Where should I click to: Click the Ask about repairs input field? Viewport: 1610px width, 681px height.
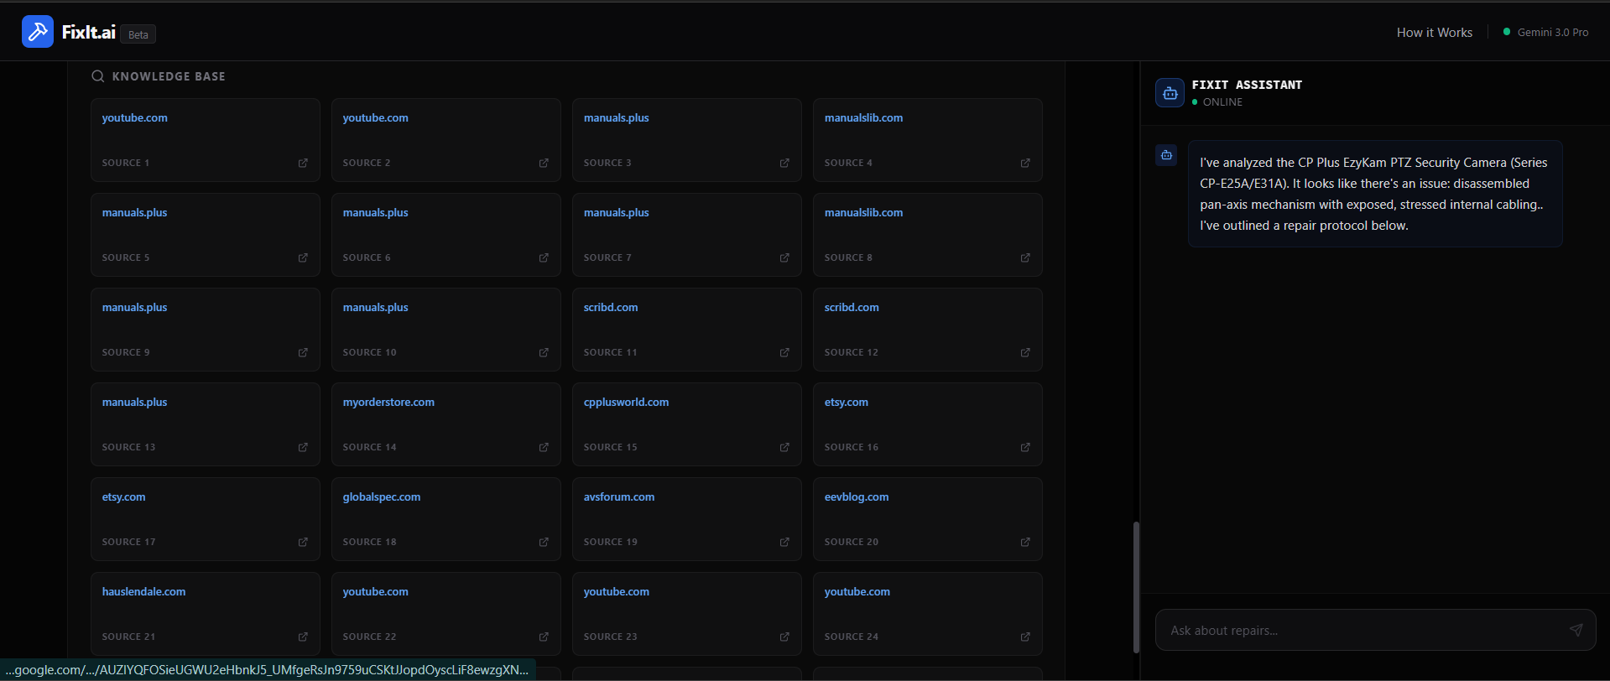1376,630
